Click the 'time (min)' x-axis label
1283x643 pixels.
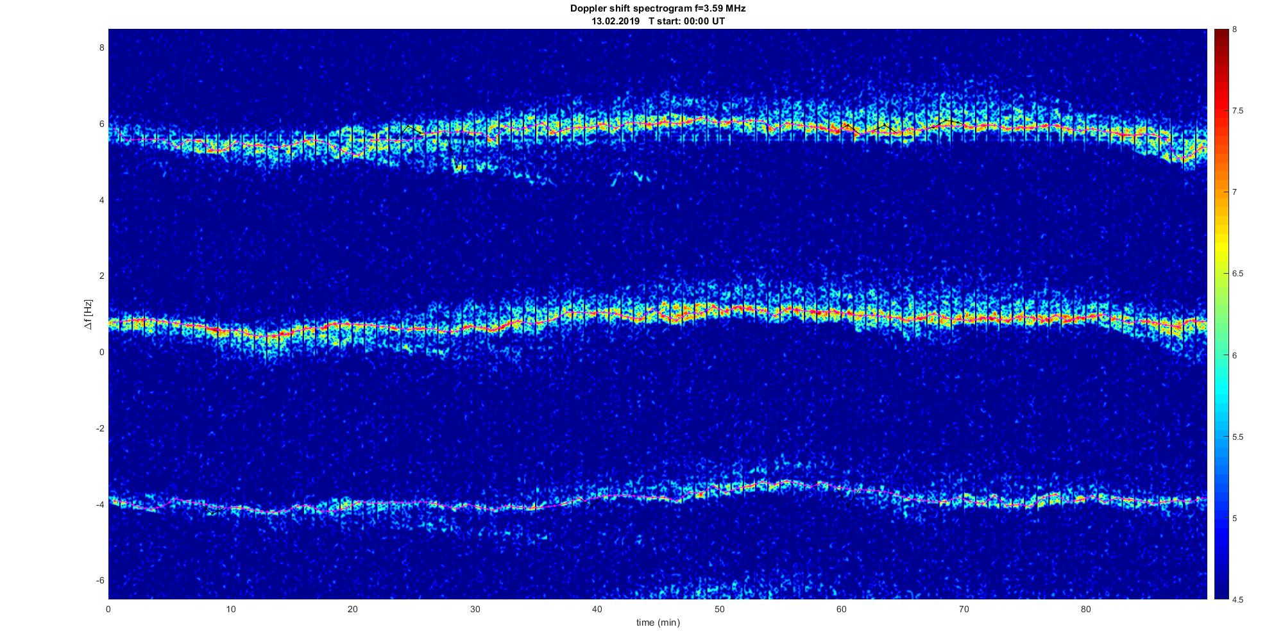(x=658, y=622)
